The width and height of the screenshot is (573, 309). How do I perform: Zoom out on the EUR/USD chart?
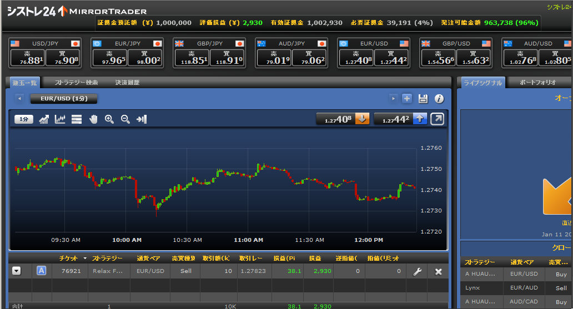pyautogui.click(x=125, y=119)
